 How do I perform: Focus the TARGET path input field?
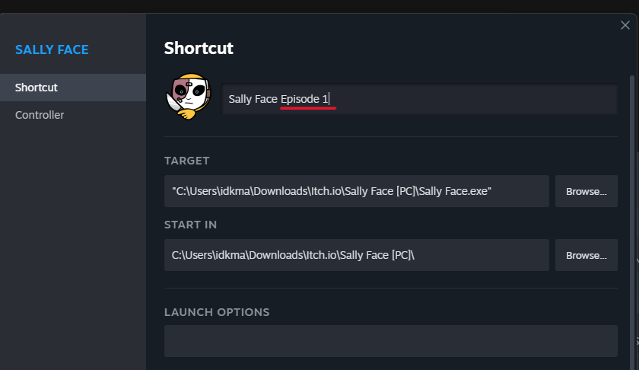click(x=356, y=191)
